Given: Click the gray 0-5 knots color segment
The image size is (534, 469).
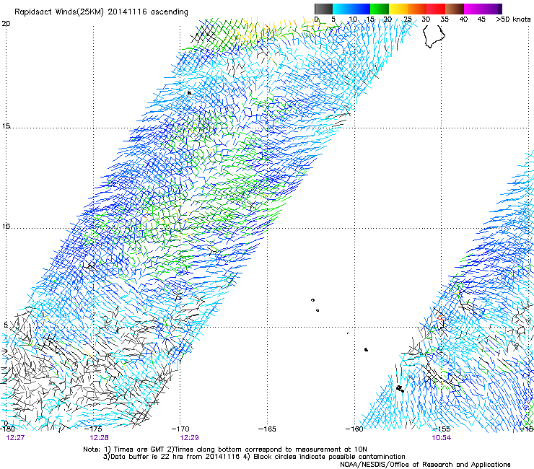Looking at the screenshot, I should 323,9.
